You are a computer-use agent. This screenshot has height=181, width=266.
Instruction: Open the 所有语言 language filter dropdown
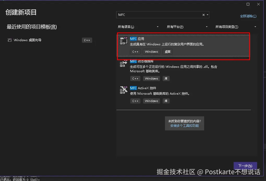pyautogui.click(x=138, y=27)
